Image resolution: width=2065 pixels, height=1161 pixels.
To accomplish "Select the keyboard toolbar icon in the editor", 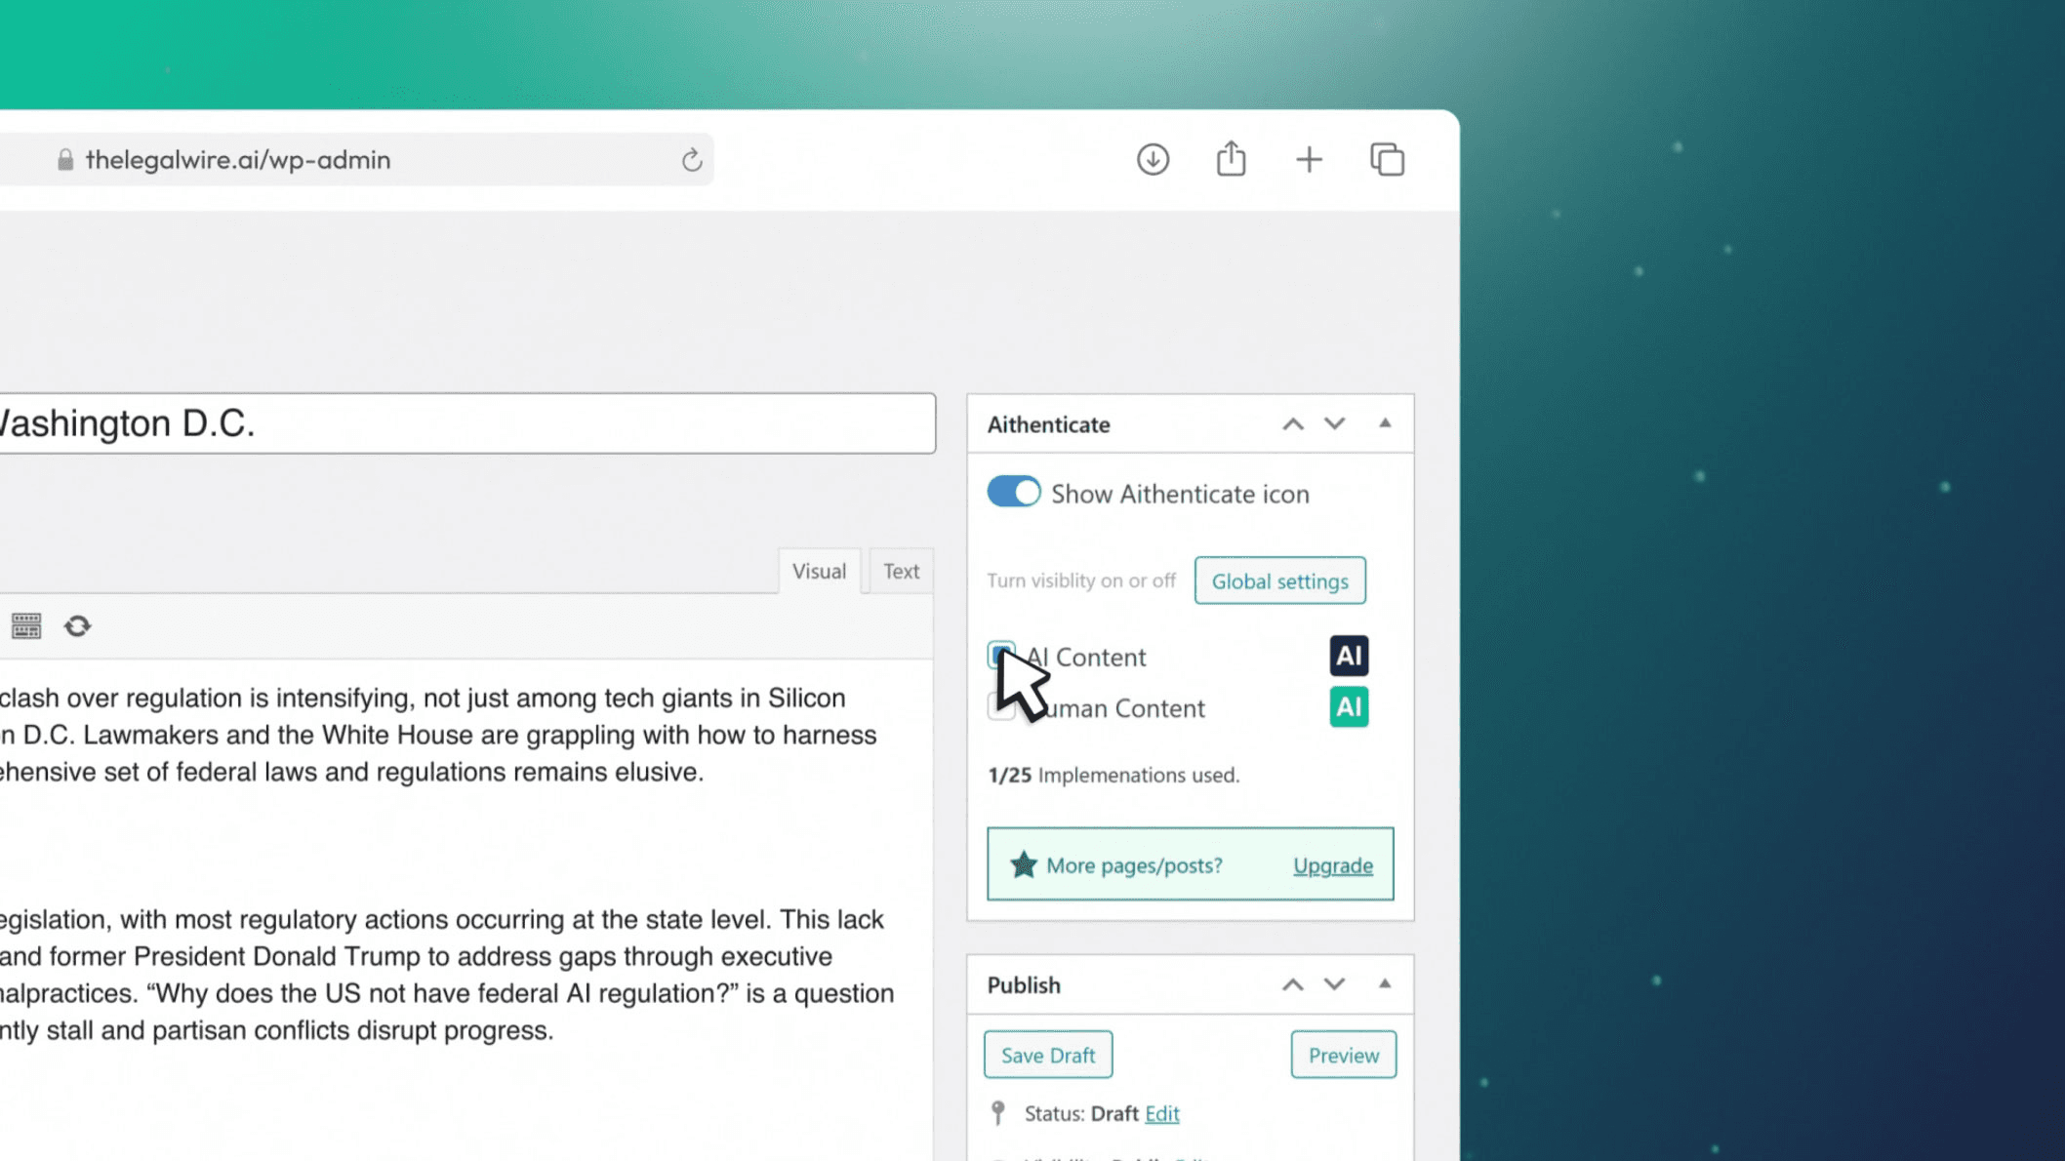I will coord(26,625).
